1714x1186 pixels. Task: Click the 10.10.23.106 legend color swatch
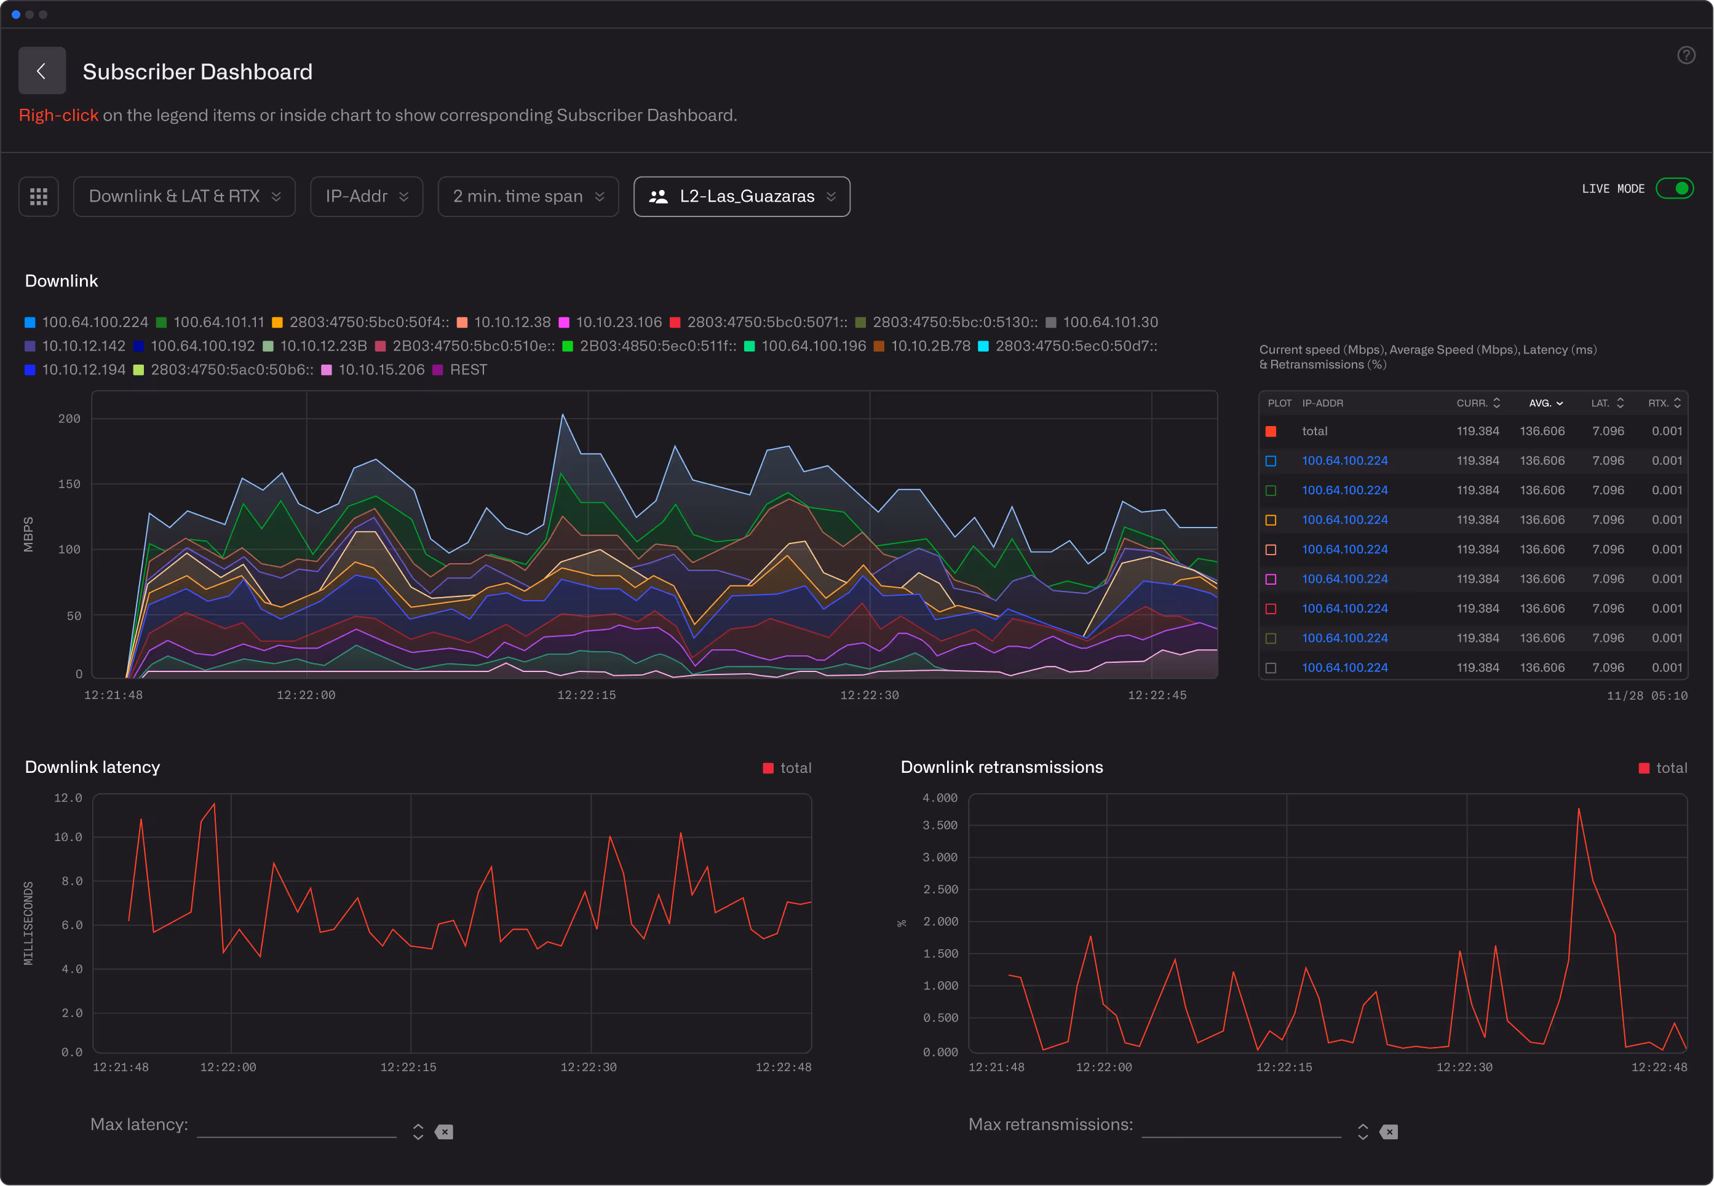coord(563,323)
